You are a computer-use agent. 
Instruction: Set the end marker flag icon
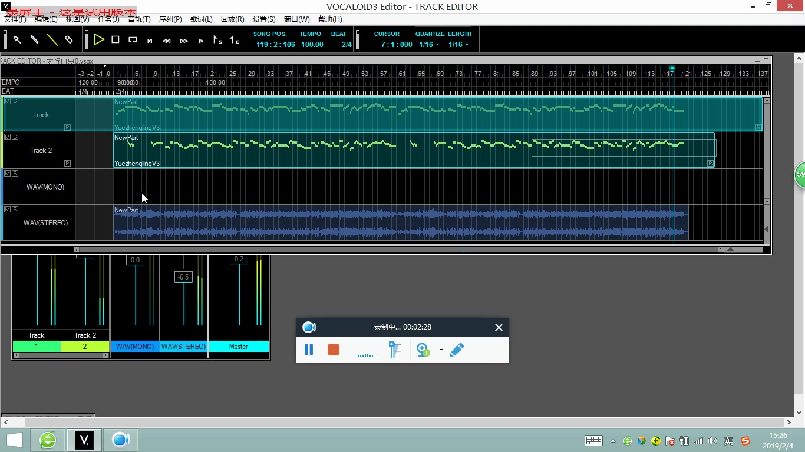(x=235, y=40)
